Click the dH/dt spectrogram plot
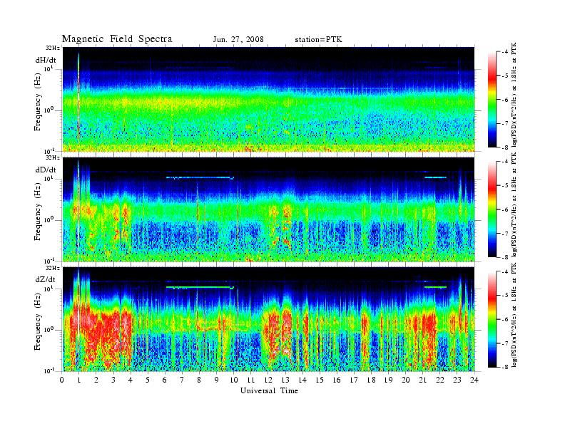565x436 pixels. click(x=269, y=99)
